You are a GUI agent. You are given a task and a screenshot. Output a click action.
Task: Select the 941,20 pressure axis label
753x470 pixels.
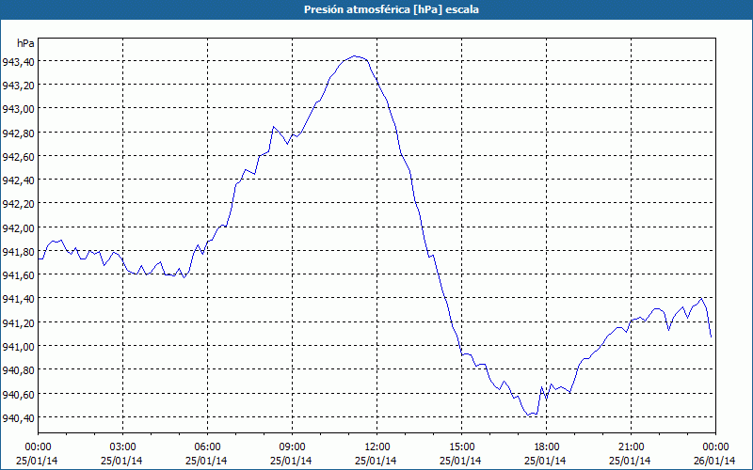(x=18, y=322)
